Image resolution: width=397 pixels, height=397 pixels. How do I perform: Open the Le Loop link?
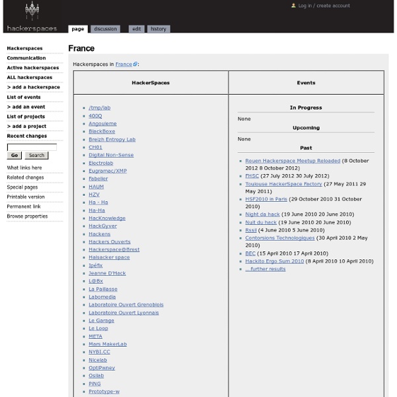(x=98, y=328)
